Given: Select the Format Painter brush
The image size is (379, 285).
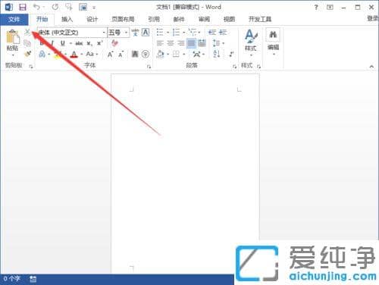Looking at the screenshot, I should click(x=27, y=54).
